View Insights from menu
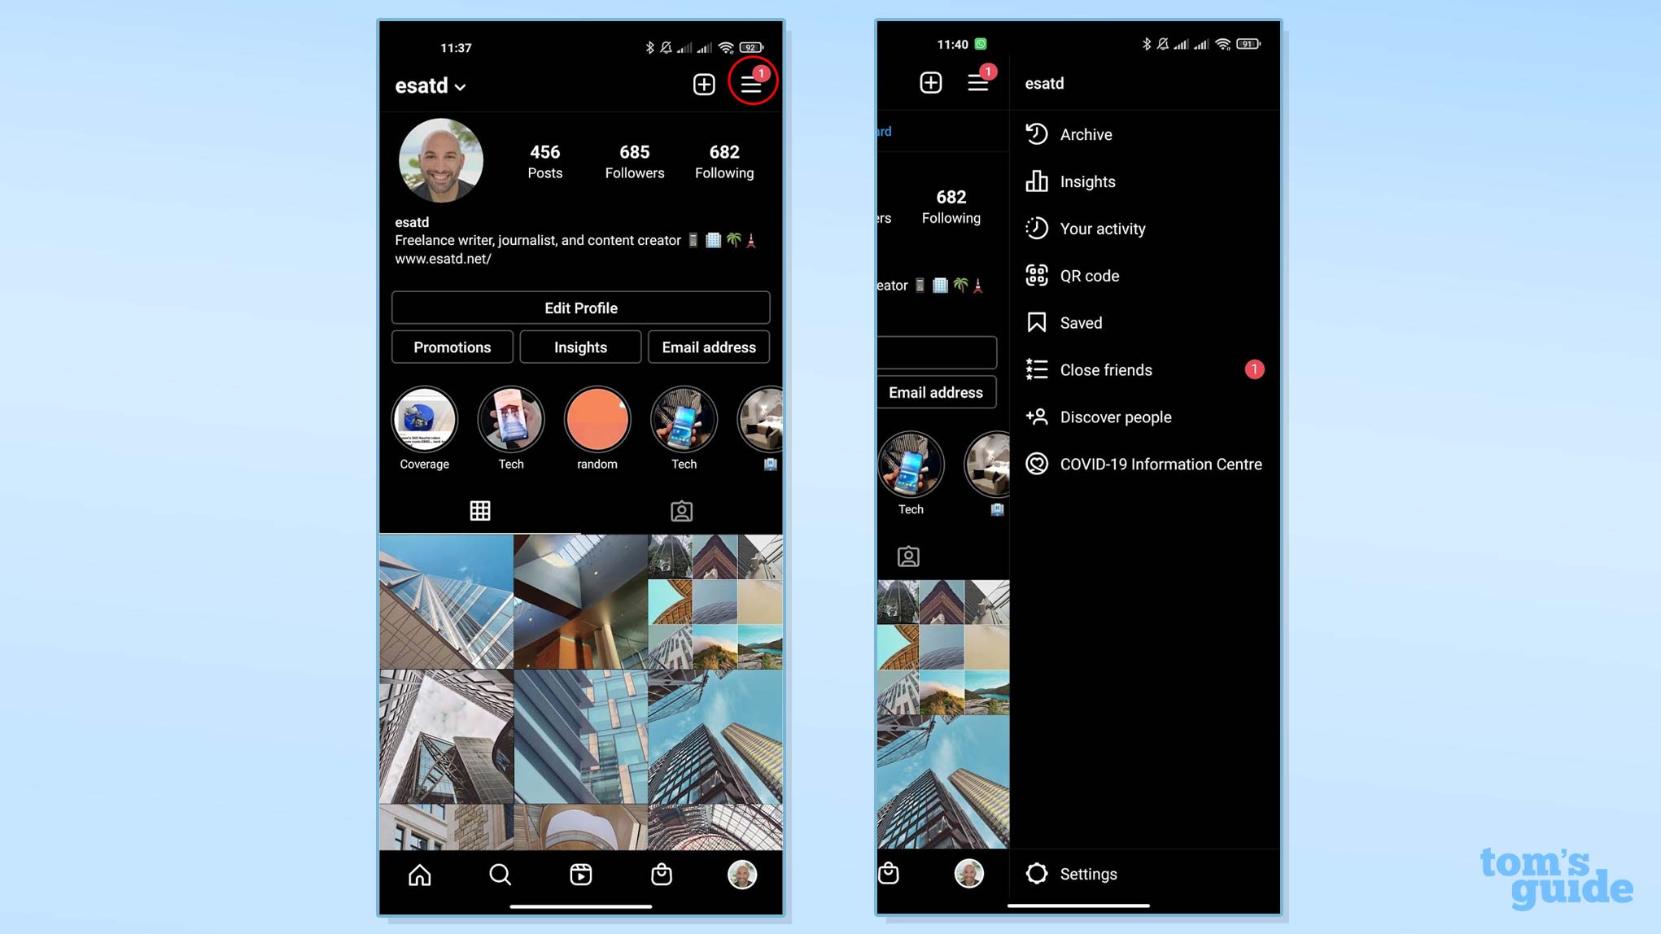This screenshot has width=1661, height=934. click(1087, 181)
